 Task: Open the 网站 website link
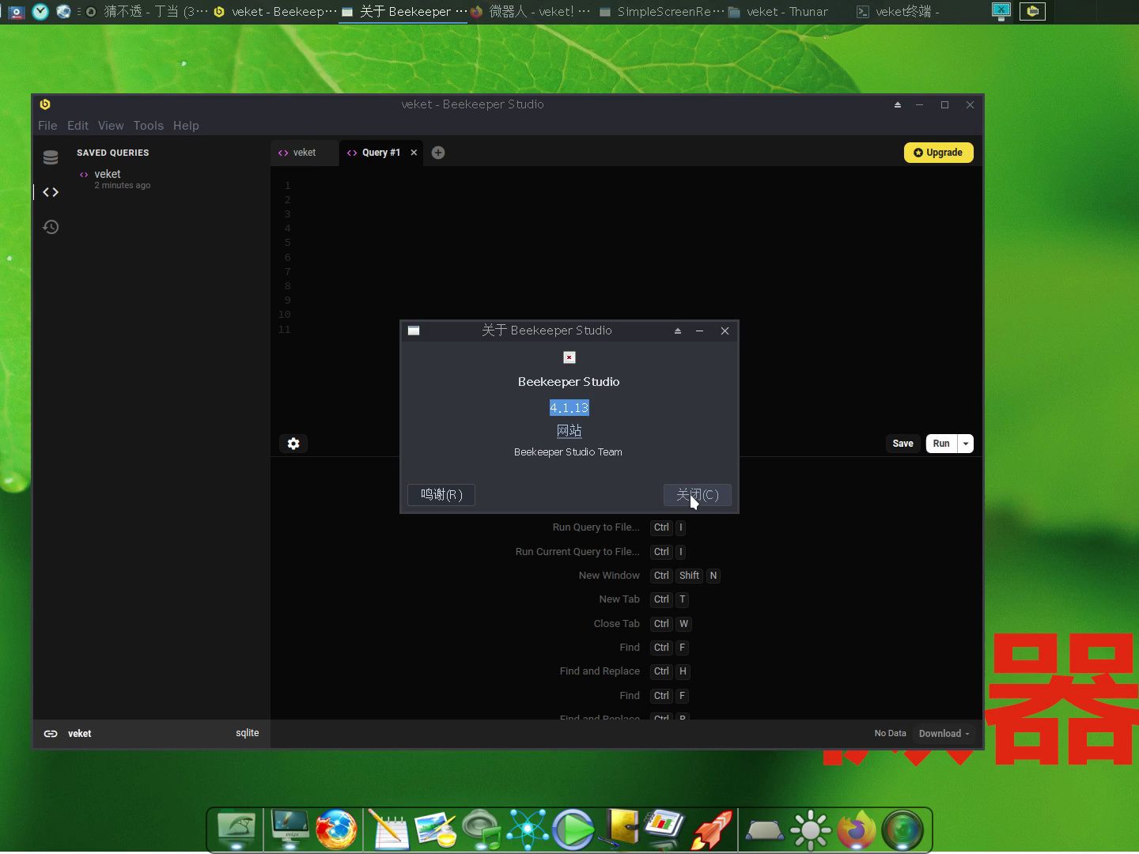point(569,431)
